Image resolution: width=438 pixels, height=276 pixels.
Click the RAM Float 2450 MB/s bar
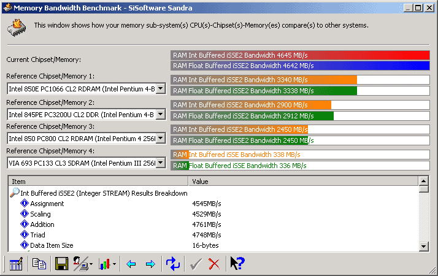click(300, 140)
